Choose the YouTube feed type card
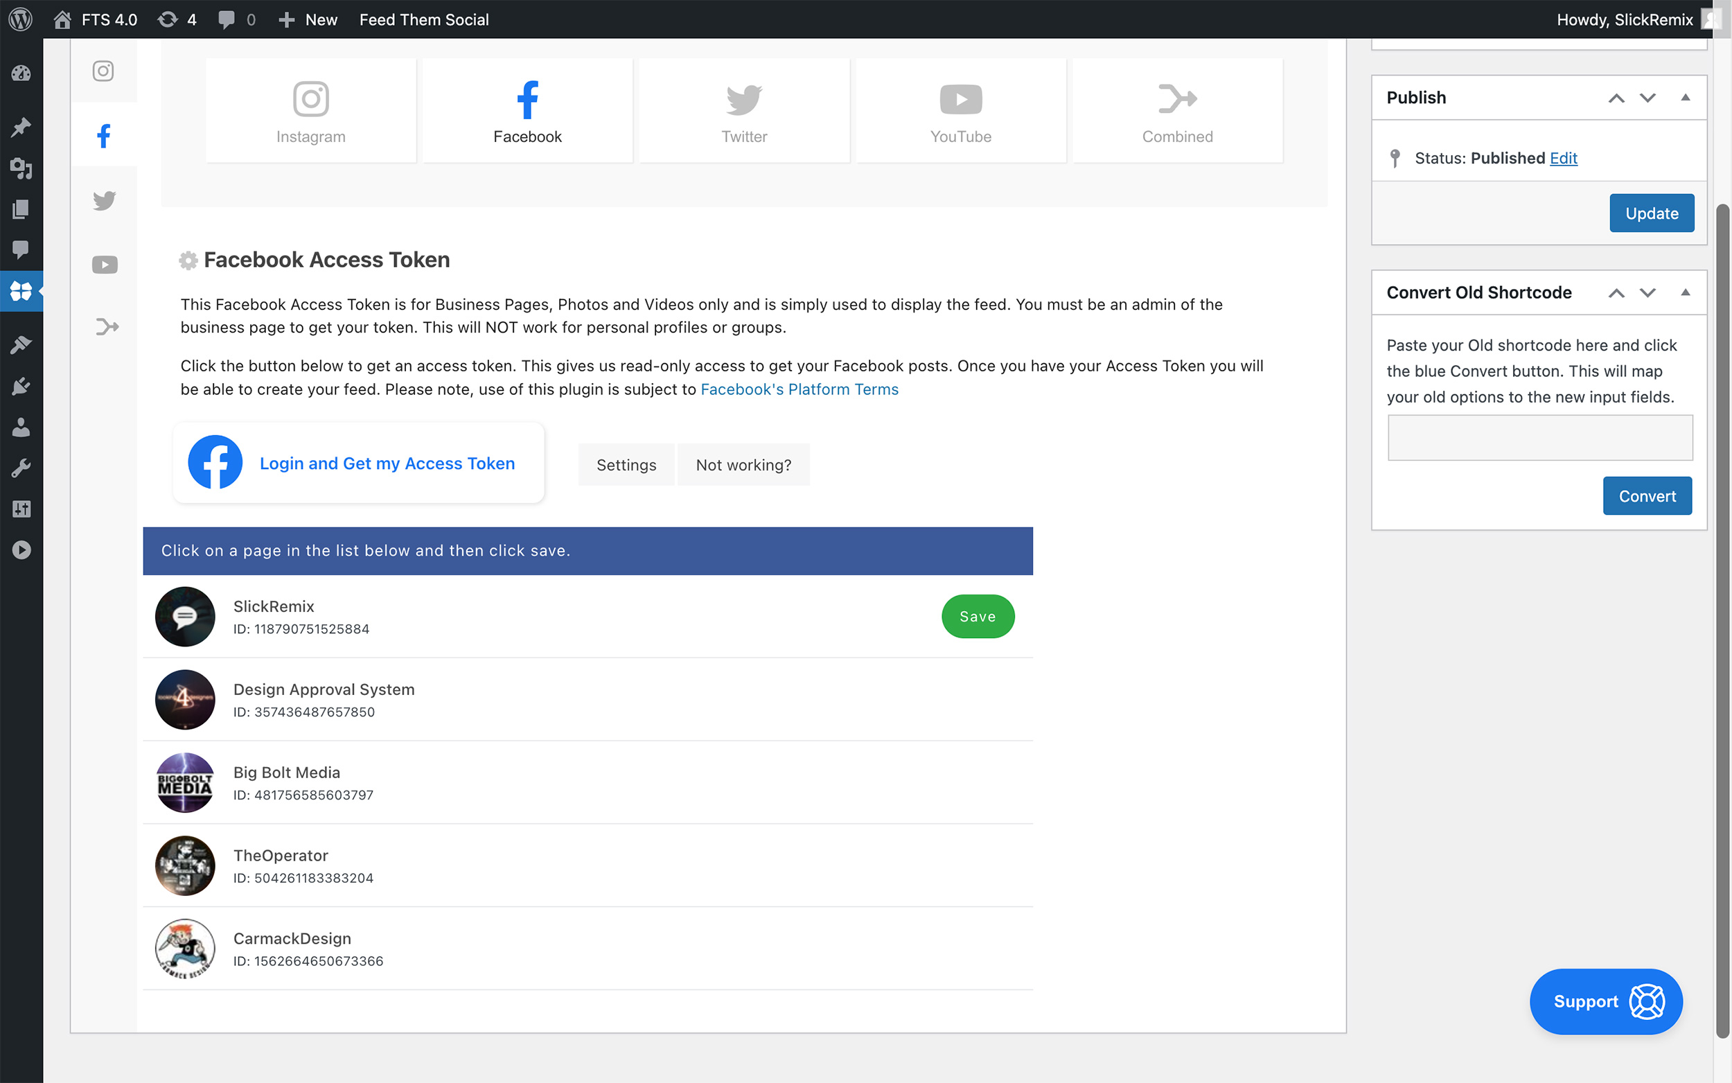The height and width of the screenshot is (1083, 1732). click(961, 110)
